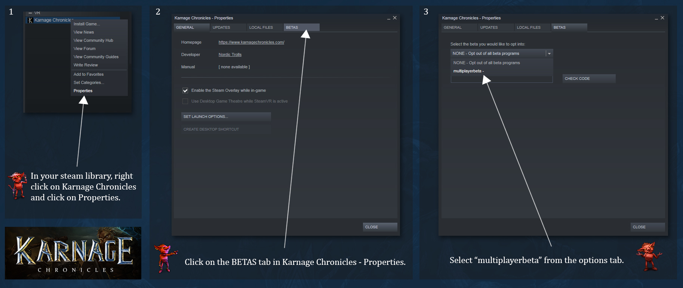Click the goblin mascot beside step 1 text

click(18, 185)
